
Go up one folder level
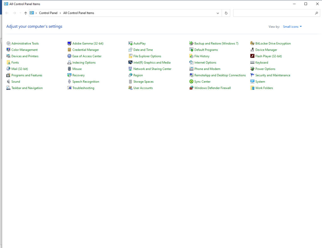point(25,13)
